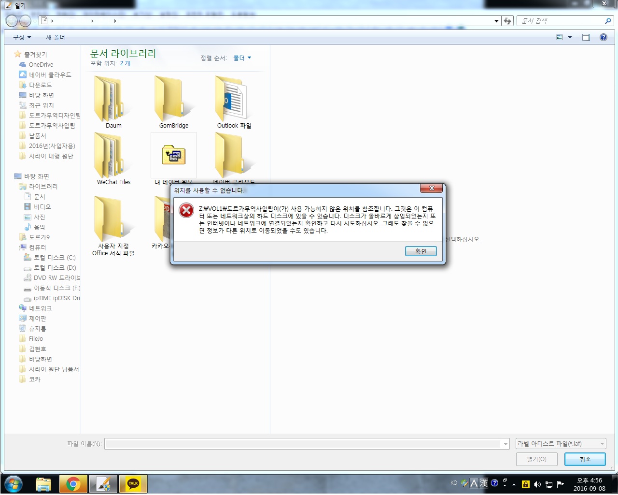Click the 새 폴더 toolbar button
This screenshot has width=618, height=495.
tap(56, 37)
